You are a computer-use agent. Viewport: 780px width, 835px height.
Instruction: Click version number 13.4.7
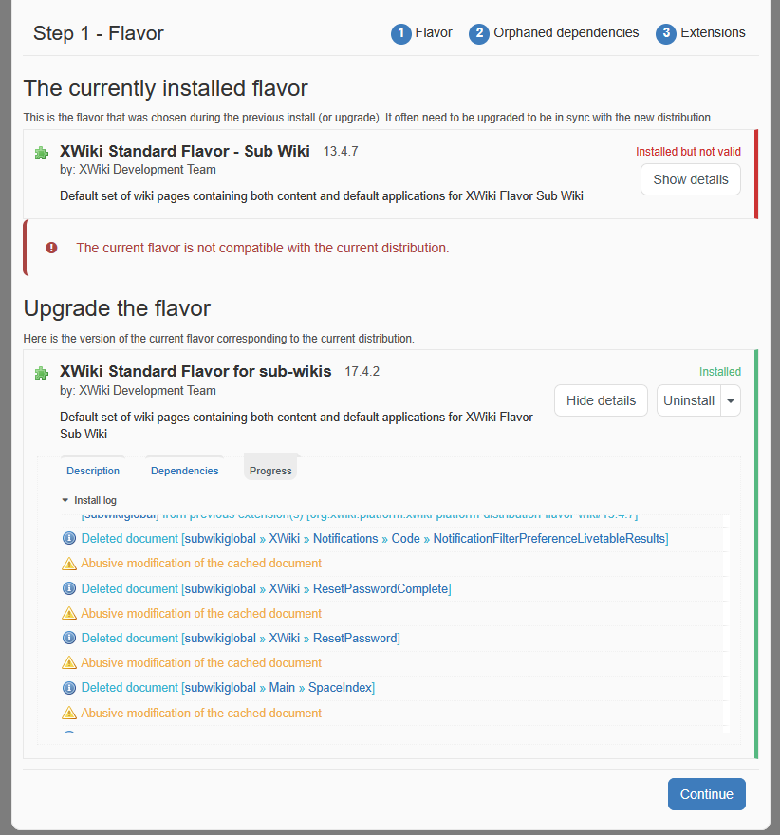coord(341,151)
